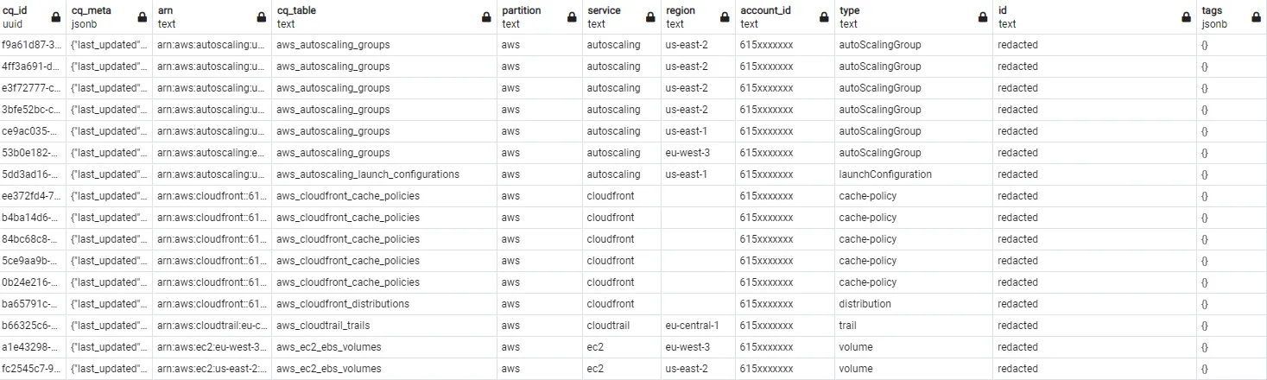Click the eu-central-1 region cell
The height and width of the screenshot is (380, 1267).
693,326
